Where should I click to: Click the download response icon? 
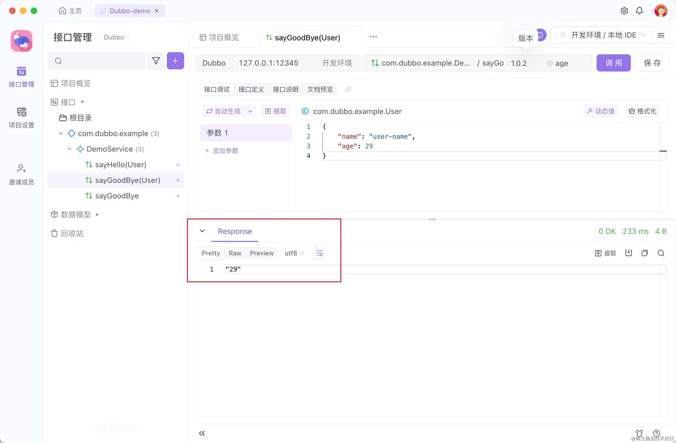(x=629, y=253)
